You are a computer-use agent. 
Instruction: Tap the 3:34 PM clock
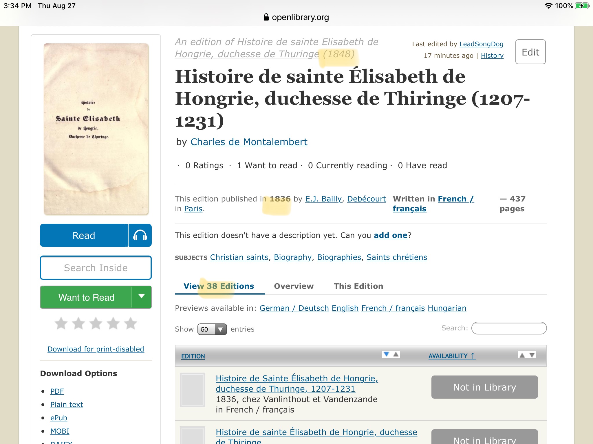(18, 6)
